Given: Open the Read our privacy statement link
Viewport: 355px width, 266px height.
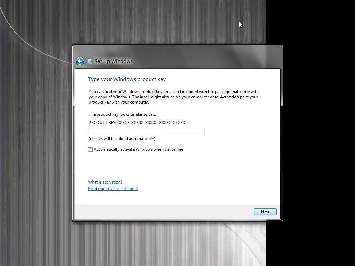Looking at the screenshot, I should tap(113, 189).
